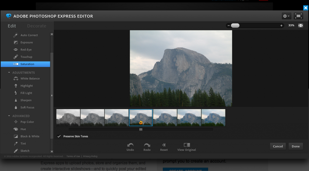This screenshot has width=309, height=171.
Task: Select the Auto Correct wand icon
Action: 16,35
